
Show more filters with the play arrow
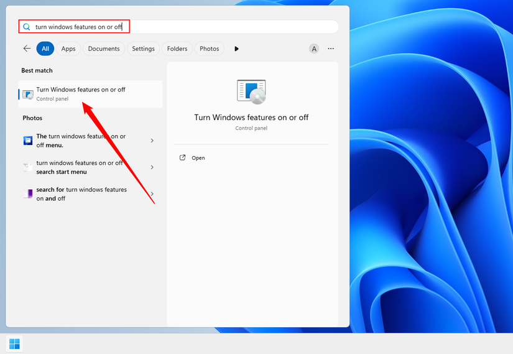(x=236, y=49)
